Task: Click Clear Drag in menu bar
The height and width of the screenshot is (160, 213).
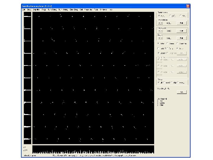Action: click(74, 10)
